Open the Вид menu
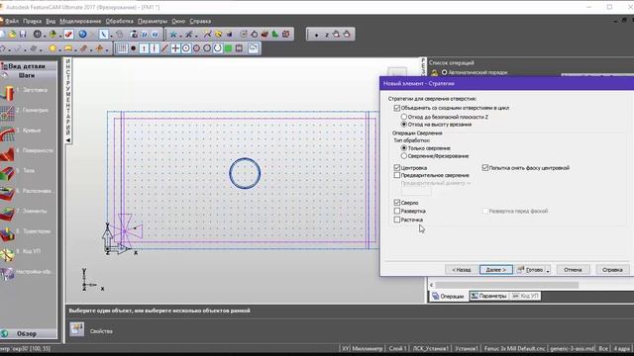634x356 pixels. pyautogui.click(x=51, y=21)
